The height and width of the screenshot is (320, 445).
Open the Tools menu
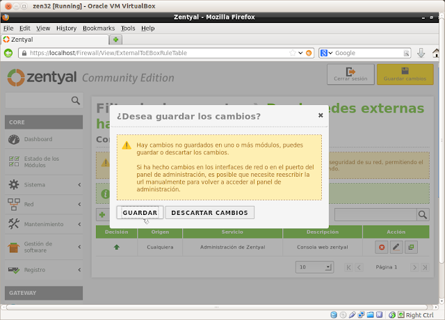pos(128,29)
